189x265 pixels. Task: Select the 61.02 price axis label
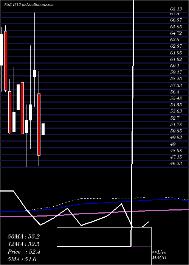tap(176, 59)
